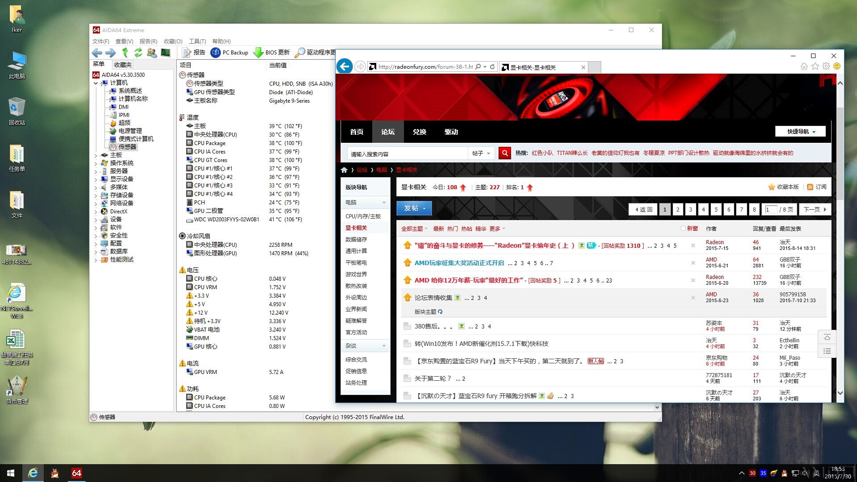The width and height of the screenshot is (857, 482).
Task: Open 快捷导航 dropdown
Action: point(800,131)
